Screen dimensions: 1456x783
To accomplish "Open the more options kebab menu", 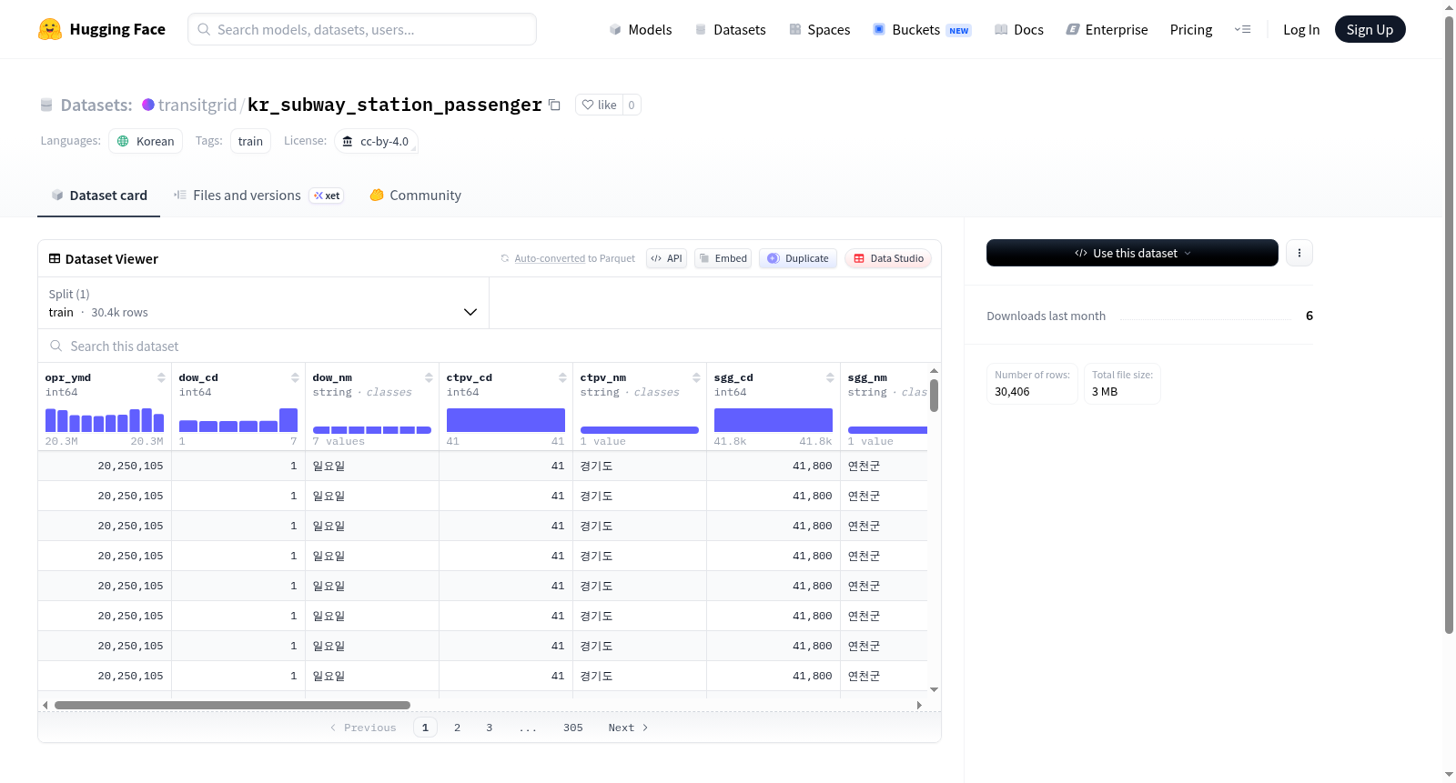I will (1299, 253).
